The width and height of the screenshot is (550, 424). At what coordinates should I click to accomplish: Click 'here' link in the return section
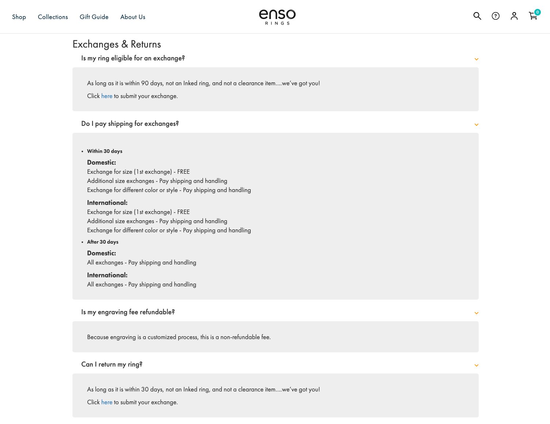click(x=106, y=402)
